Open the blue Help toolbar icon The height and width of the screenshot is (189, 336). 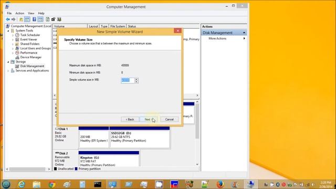pyautogui.click(x=34, y=19)
